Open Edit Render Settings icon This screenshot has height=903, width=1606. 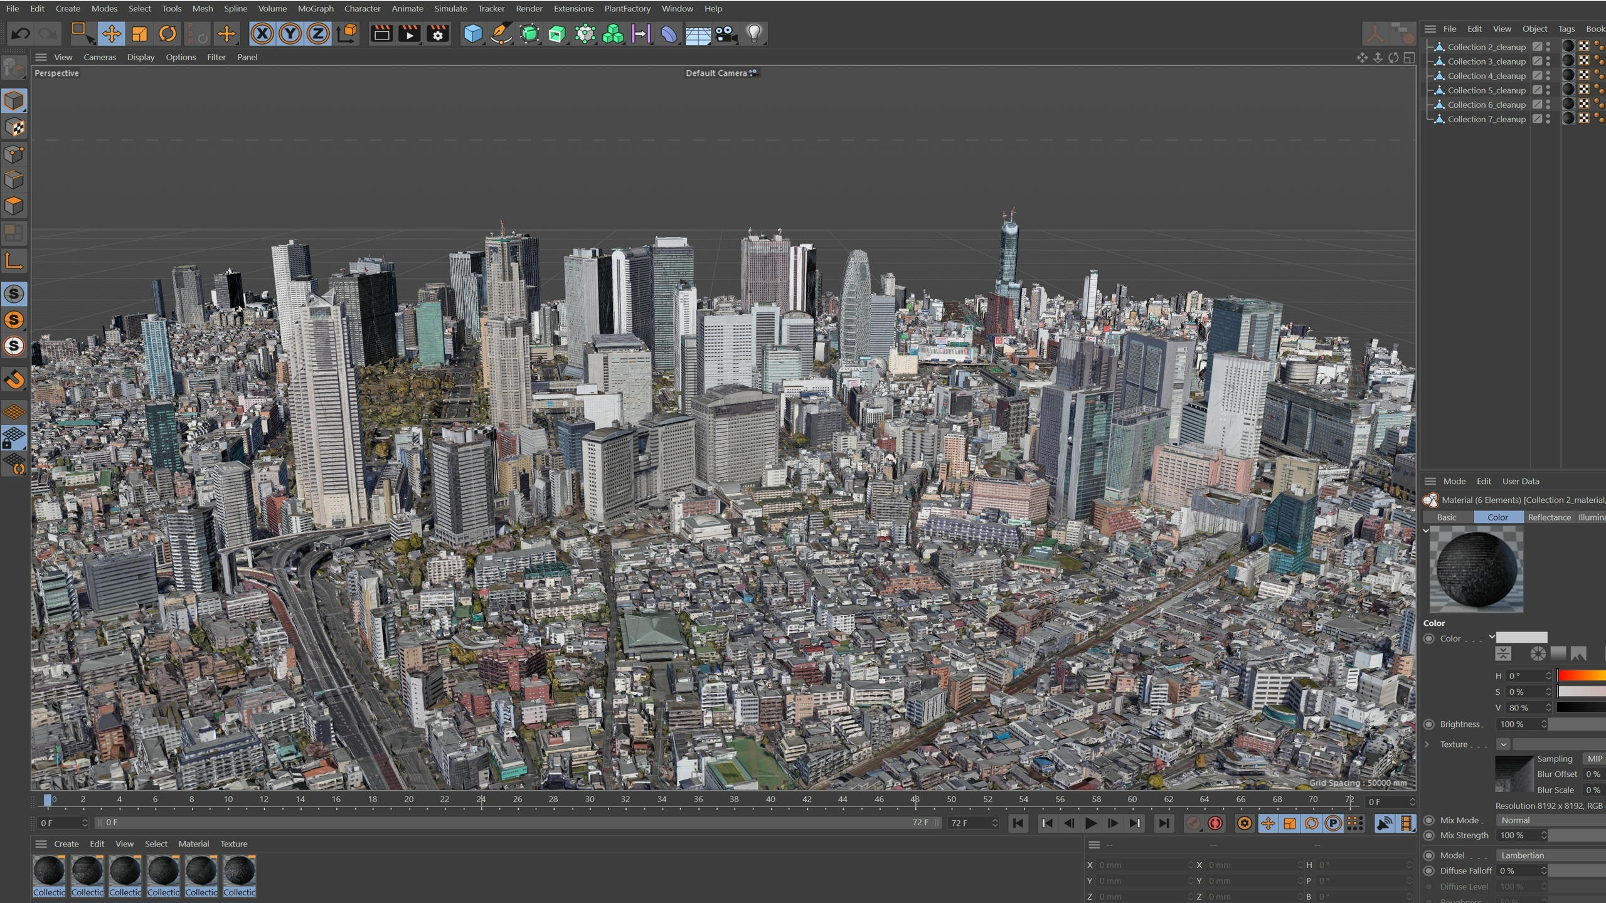click(x=438, y=33)
